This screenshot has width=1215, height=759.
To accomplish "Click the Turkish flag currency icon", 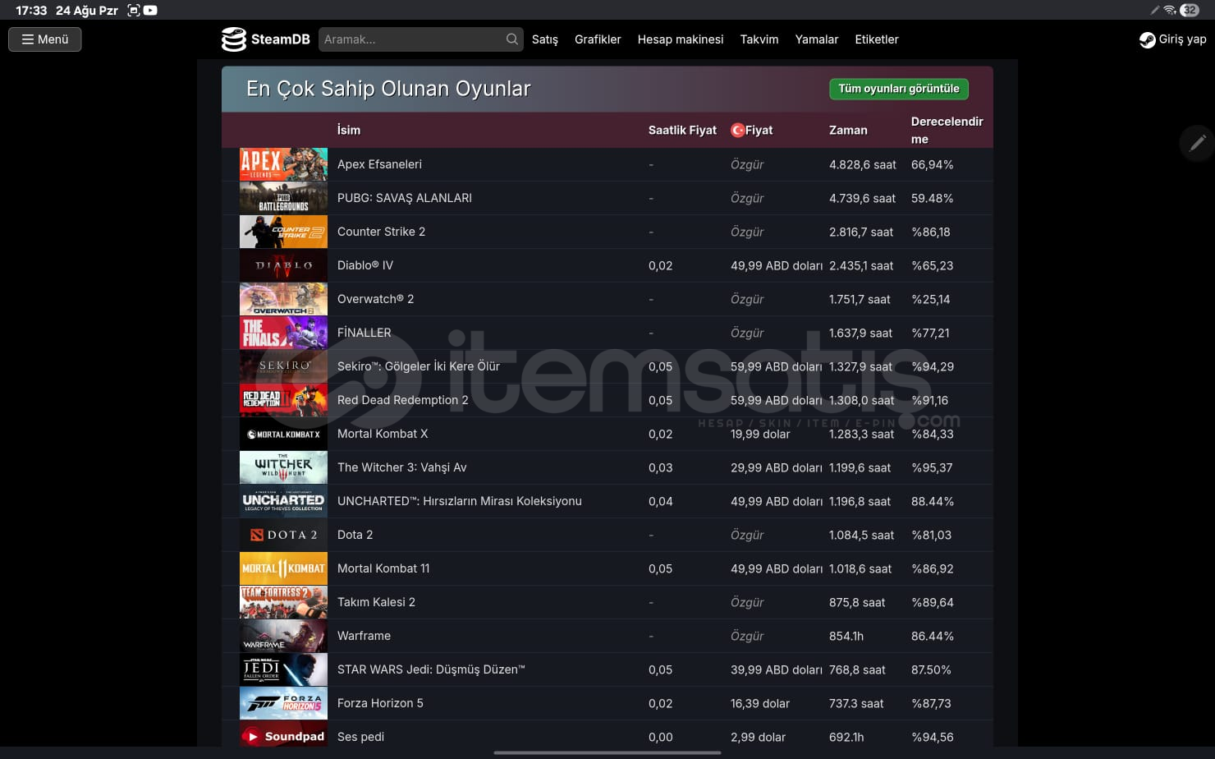I will [x=737, y=130].
